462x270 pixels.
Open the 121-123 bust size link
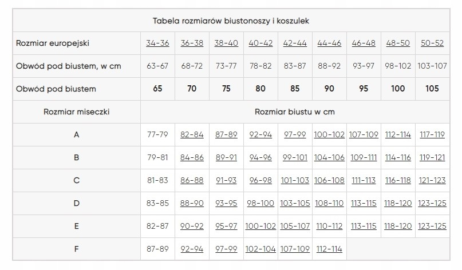[432, 181]
